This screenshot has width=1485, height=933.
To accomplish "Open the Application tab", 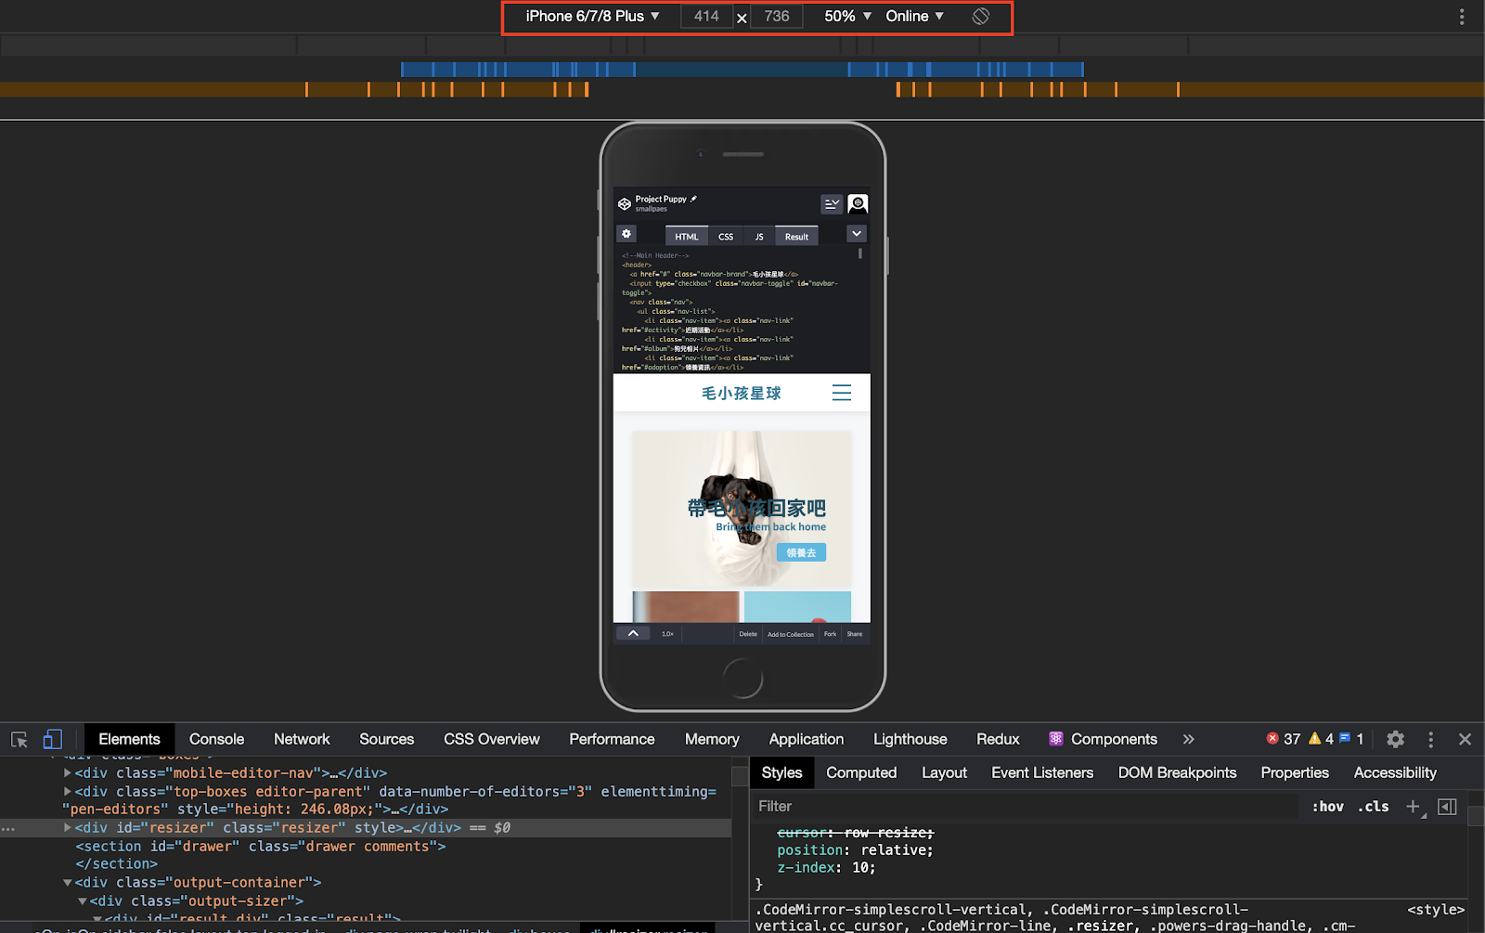I will [806, 739].
